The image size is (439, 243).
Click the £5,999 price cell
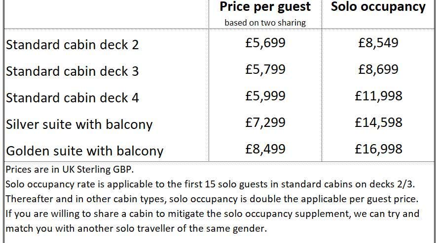coord(265,96)
